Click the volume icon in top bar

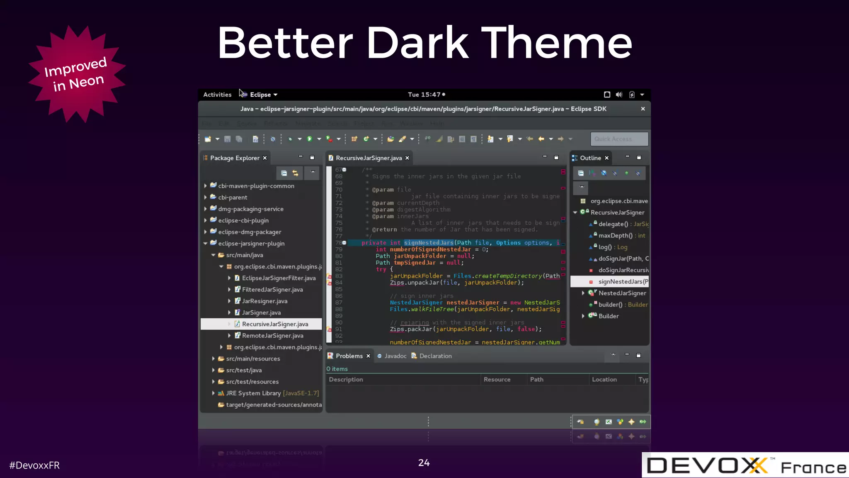619,95
